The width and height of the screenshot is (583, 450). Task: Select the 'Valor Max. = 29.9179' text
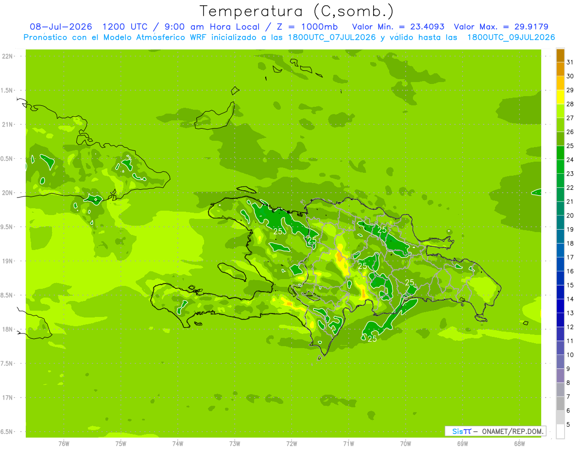tap(501, 27)
